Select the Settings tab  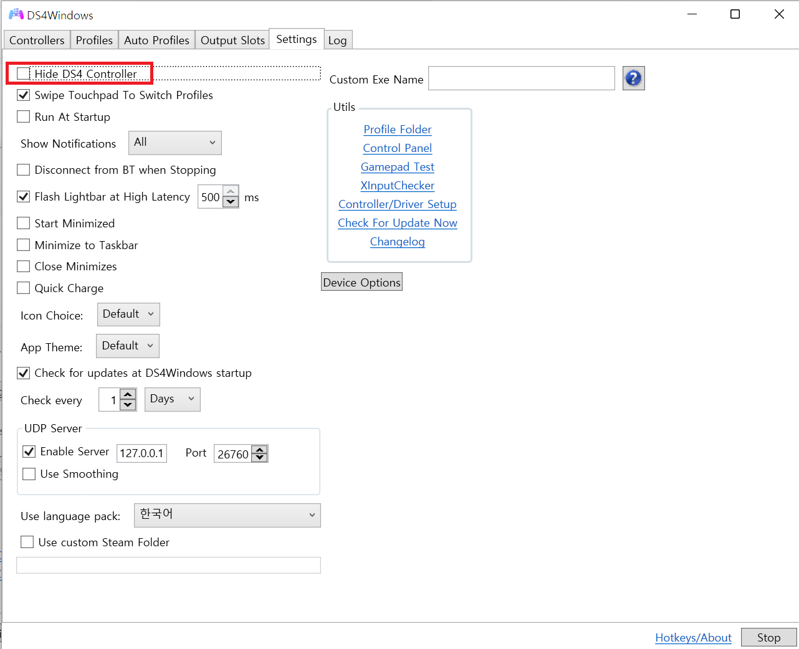[297, 39]
